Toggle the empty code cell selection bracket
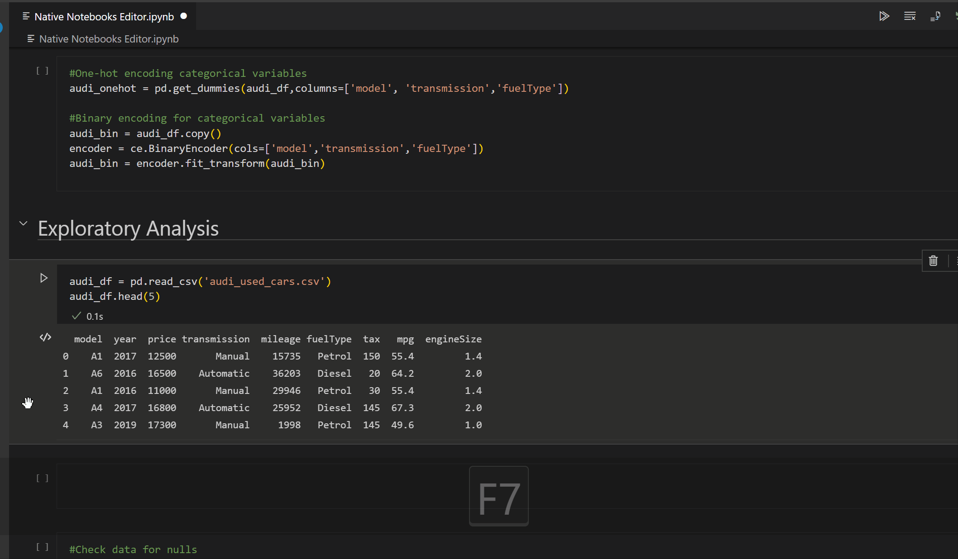The width and height of the screenshot is (958, 559). [x=42, y=478]
